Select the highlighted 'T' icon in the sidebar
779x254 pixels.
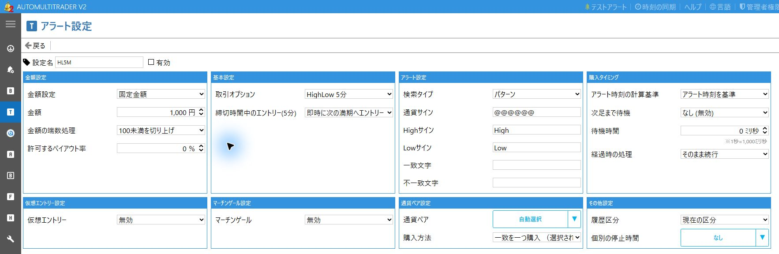tap(11, 112)
